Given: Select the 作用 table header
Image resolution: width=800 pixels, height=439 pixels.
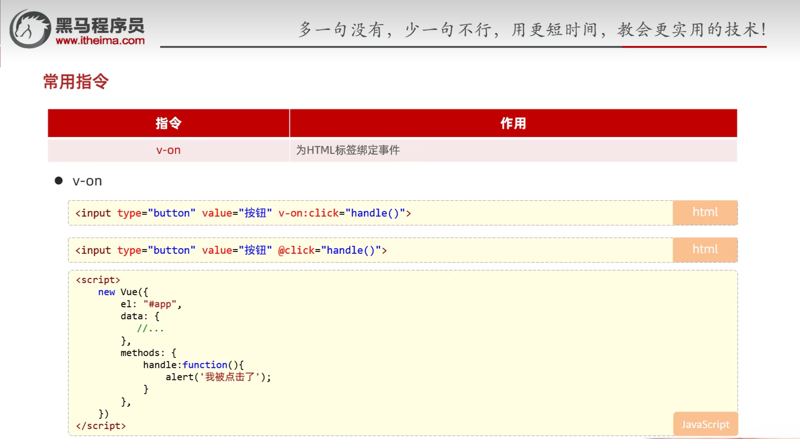Looking at the screenshot, I should point(513,123).
